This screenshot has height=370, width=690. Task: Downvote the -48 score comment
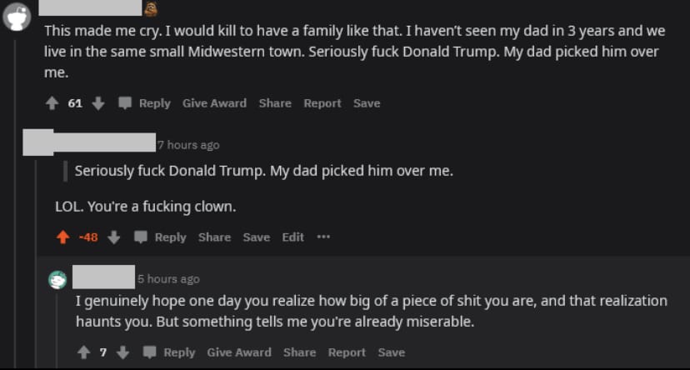click(113, 237)
